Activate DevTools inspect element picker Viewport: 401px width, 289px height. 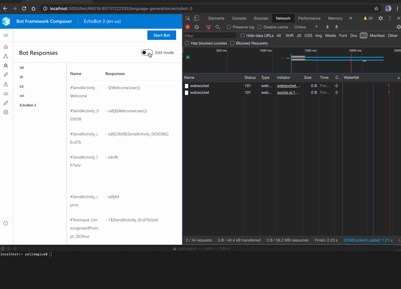[188, 18]
